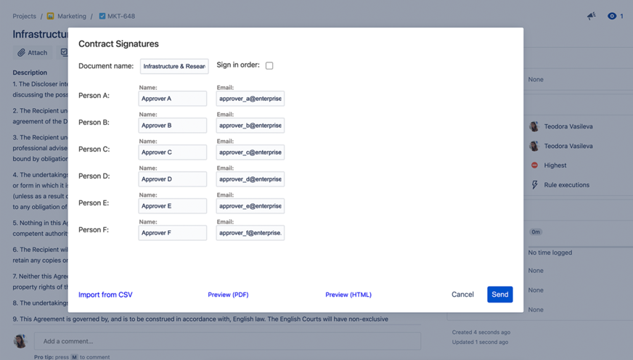
Task: Click the paperclip attach icon
Action: [x=21, y=52]
